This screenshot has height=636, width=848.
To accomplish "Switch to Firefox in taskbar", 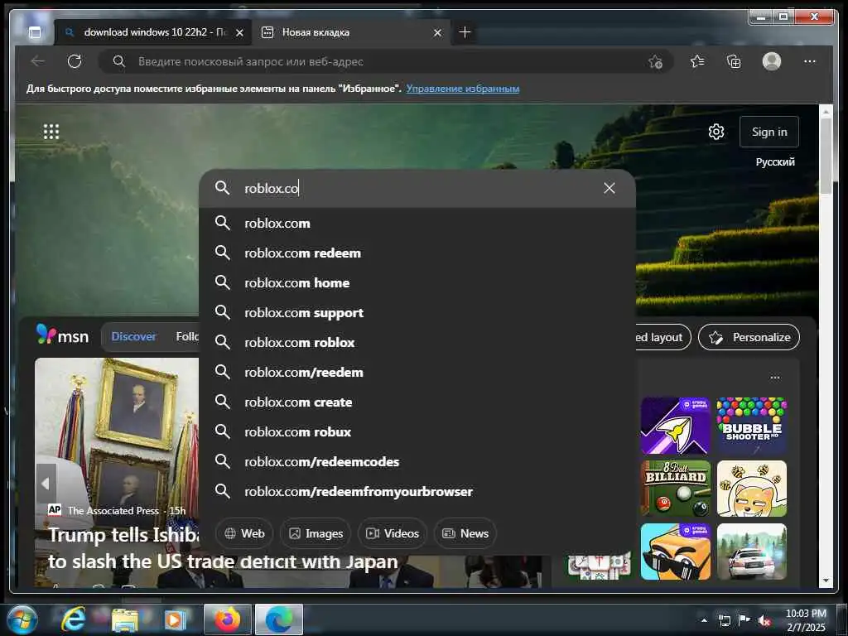I will tap(228, 619).
